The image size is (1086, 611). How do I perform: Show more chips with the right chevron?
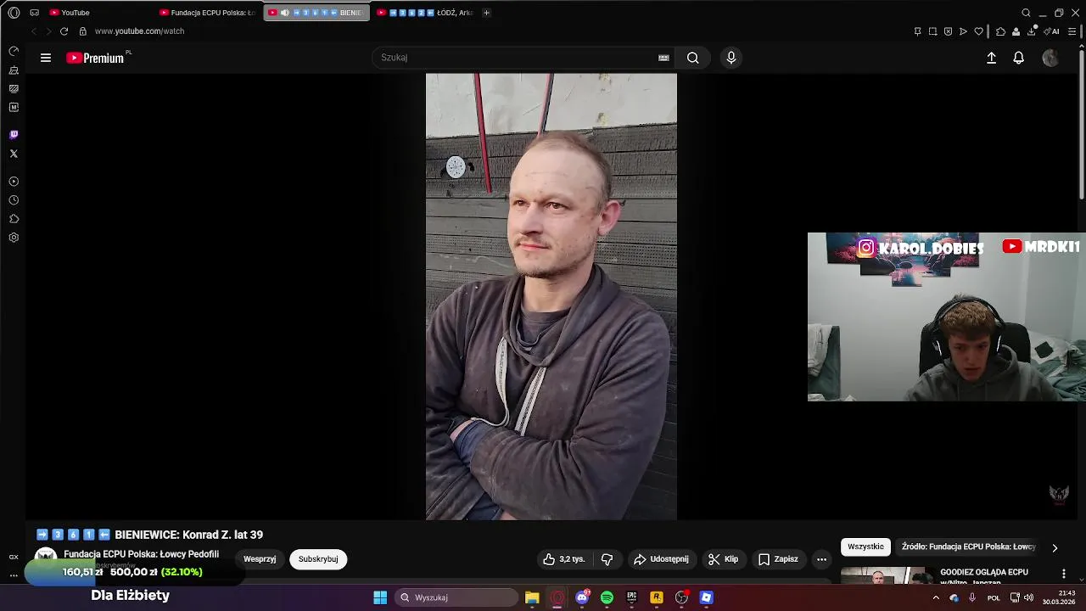pyautogui.click(x=1055, y=547)
